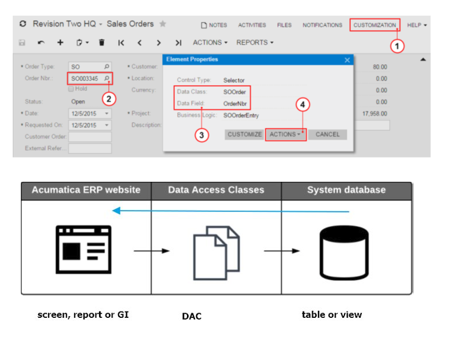This screenshot has width=451, height=341.
Task: Open the NOTES panel
Action: click(x=214, y=25)
